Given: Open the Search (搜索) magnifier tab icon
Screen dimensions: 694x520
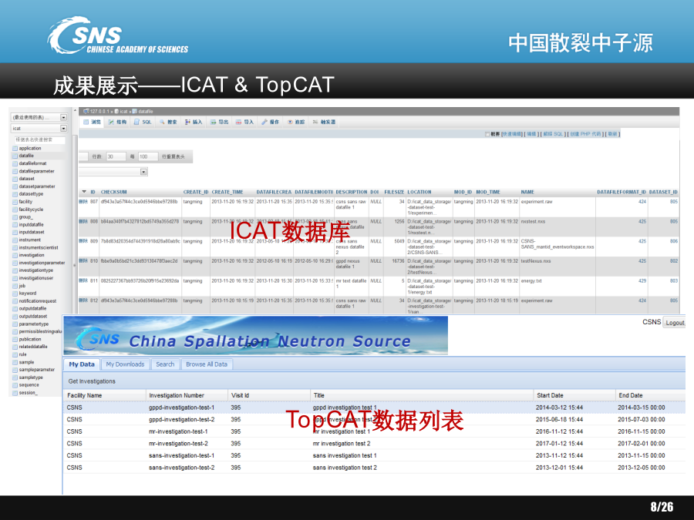Looking at the screenshot, I should click(x=163, y=122).
